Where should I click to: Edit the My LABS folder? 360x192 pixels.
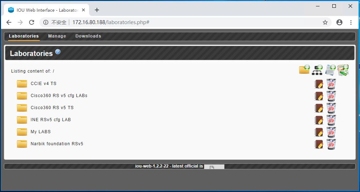(319, 132)
